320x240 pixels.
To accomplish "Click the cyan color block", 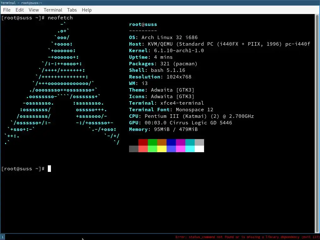I will tap(190, 149).
